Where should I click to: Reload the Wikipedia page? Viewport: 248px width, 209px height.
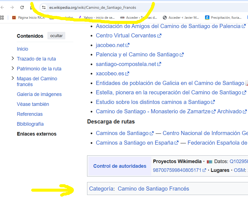click(x=22, y=7)
